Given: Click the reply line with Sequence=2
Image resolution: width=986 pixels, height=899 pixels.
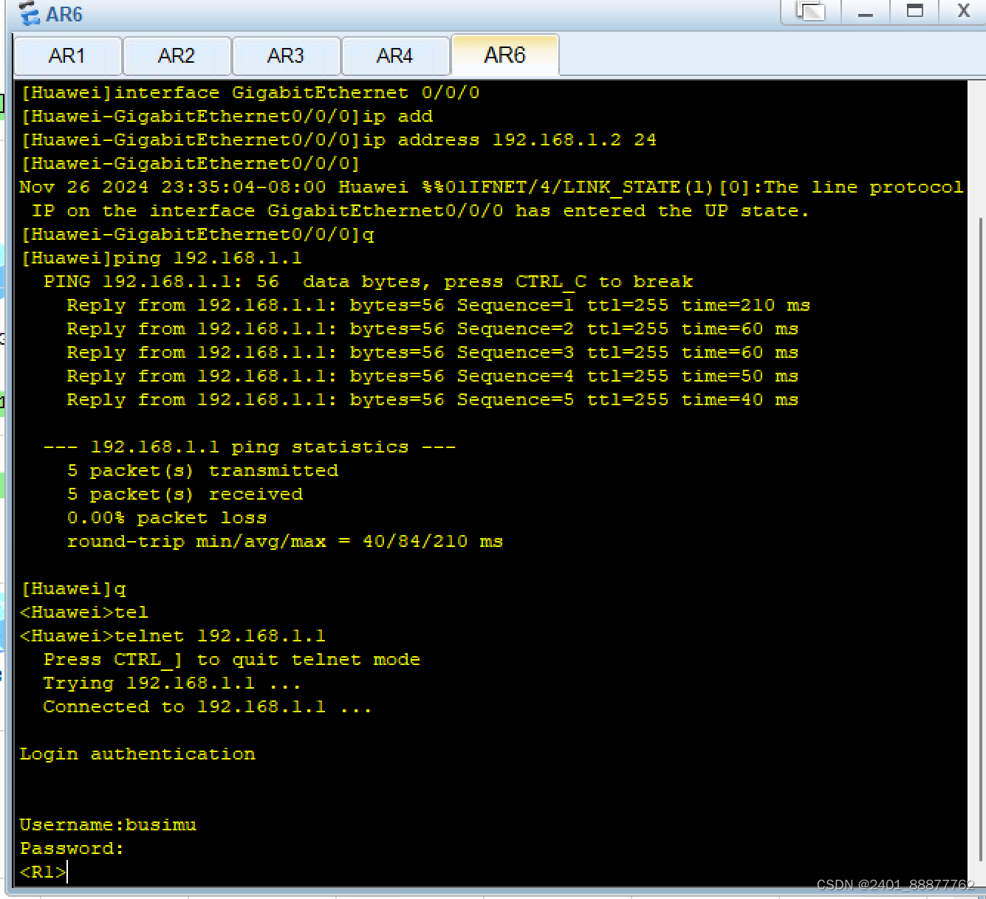Looking at the screenshot, I should 432,329.
